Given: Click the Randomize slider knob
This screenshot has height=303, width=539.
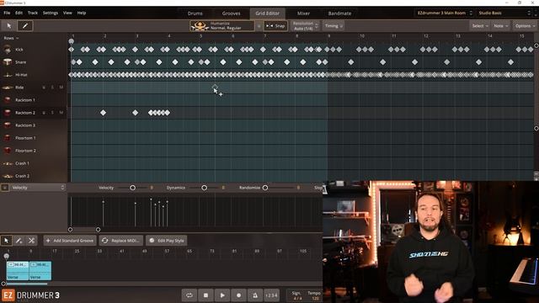Looking at the screenshot, I should pos(265,188).
